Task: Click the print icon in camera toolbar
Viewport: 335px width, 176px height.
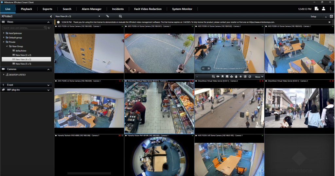Action: tap(231, 77)
